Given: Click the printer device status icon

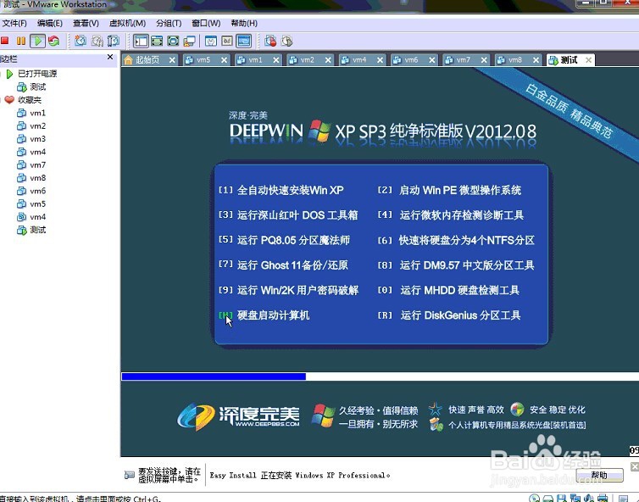Looking at the screenshot, I should [603, 498].
